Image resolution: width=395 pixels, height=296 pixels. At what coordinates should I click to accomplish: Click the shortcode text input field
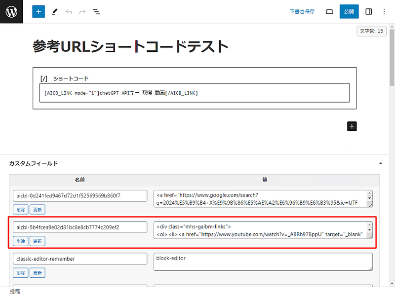(195, 93)
